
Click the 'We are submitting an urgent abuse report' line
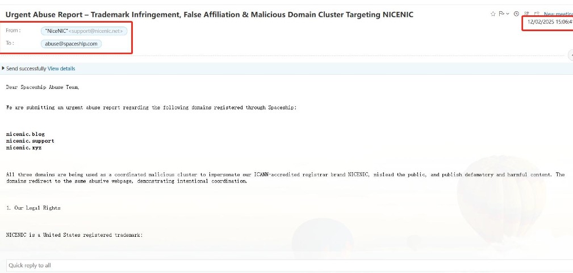tap(151, 108)
